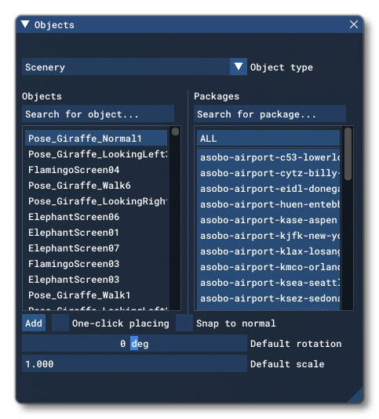Choose asobo-airport-eidl-donegal package
Screen dimensions: 379x419
pos(268,189)
